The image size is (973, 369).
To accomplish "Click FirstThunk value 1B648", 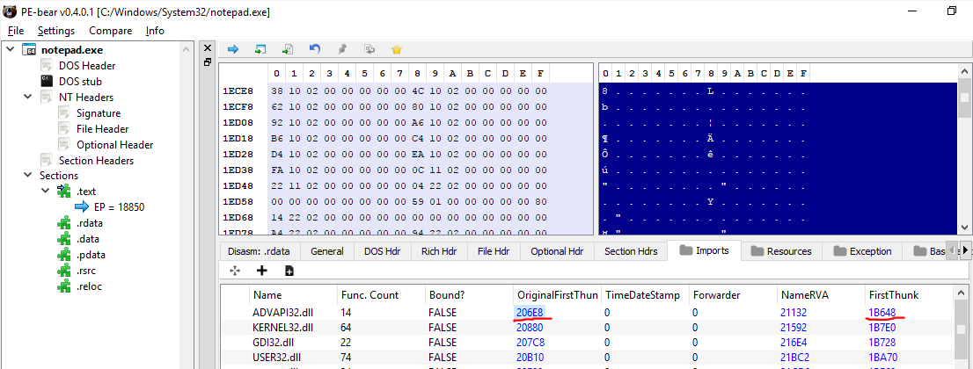I will 882,313.
